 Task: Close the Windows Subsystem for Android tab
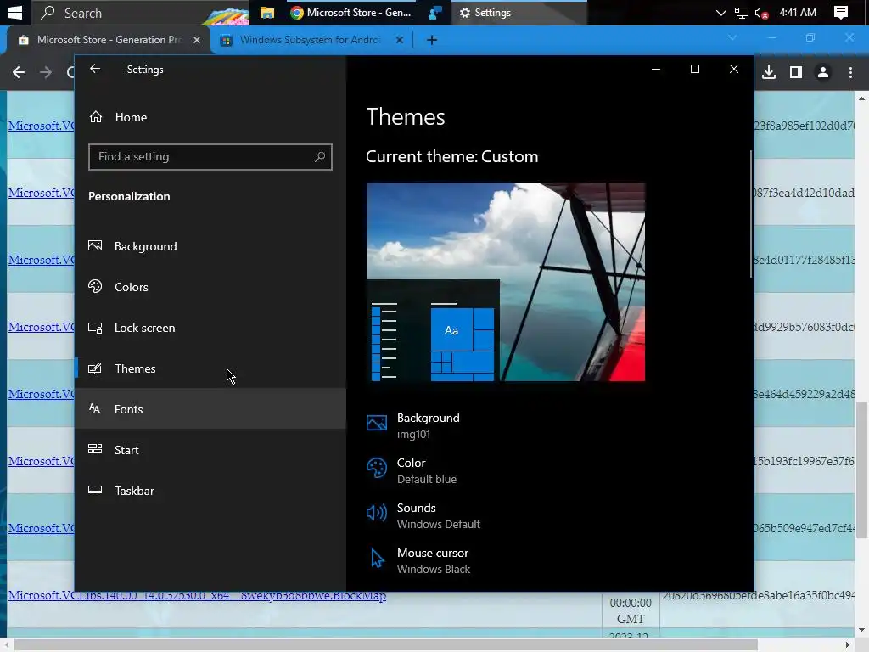[399, 40]
